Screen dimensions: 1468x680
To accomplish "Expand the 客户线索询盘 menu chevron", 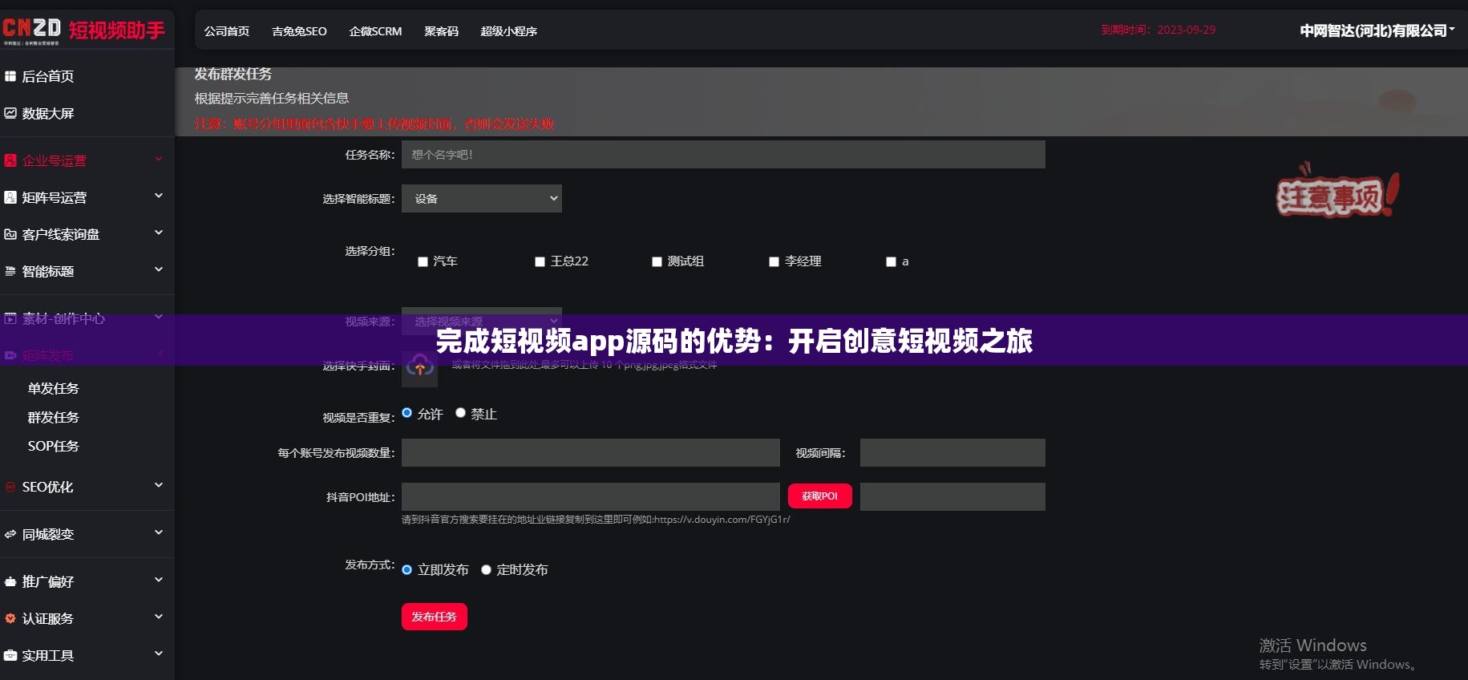I will pyautogui.click(x=159, y=233).
